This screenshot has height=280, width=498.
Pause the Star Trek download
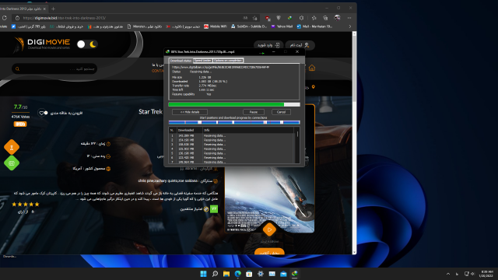coord(254,112)
